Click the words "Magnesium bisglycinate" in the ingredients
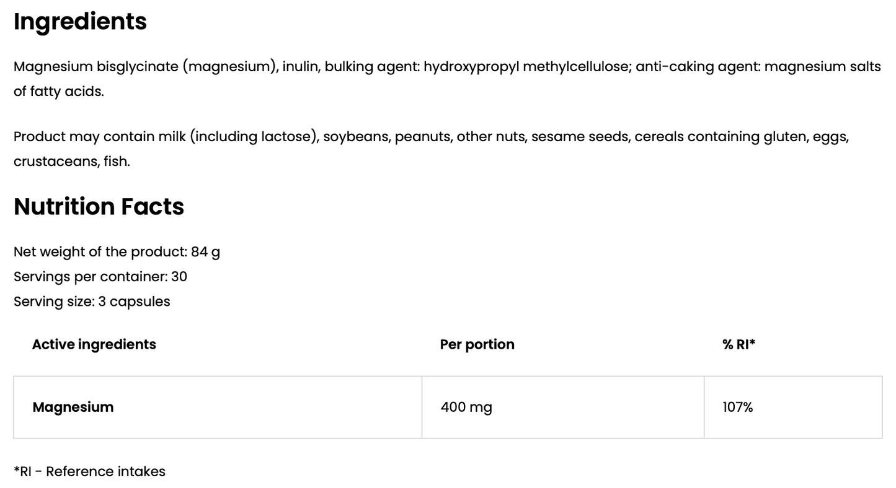The width and height of the screenshot is (896, 488). (96, 67)
